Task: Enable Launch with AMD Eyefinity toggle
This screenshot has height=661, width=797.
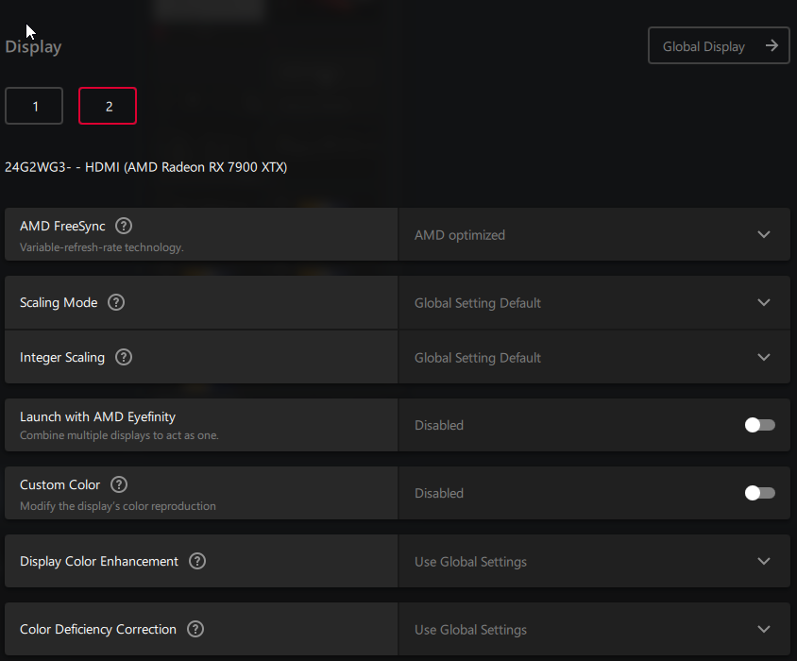Action: pyautogui.click(x=759, y=425)
